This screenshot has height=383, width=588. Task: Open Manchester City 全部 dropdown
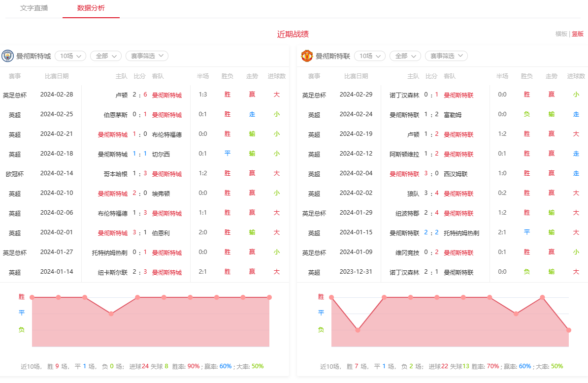[x=106, y=56]
